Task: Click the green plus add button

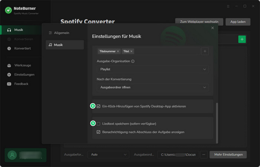Action: point(242,39)
